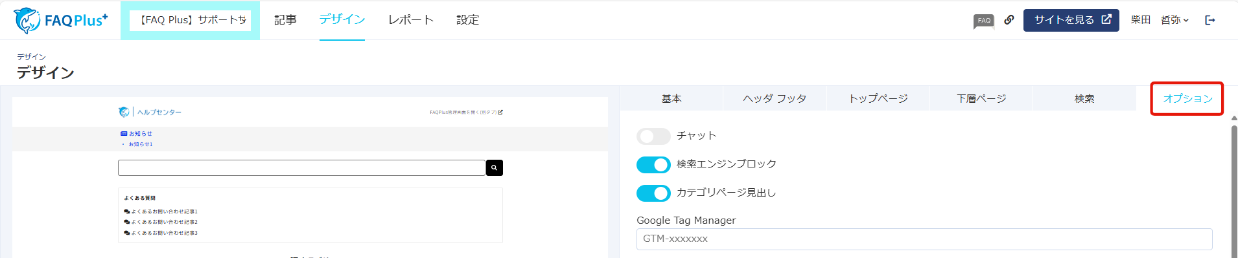
Task: Open the FAQ speech bubble icon
Action: 984,21
